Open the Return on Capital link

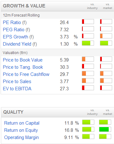coord(22,123)
